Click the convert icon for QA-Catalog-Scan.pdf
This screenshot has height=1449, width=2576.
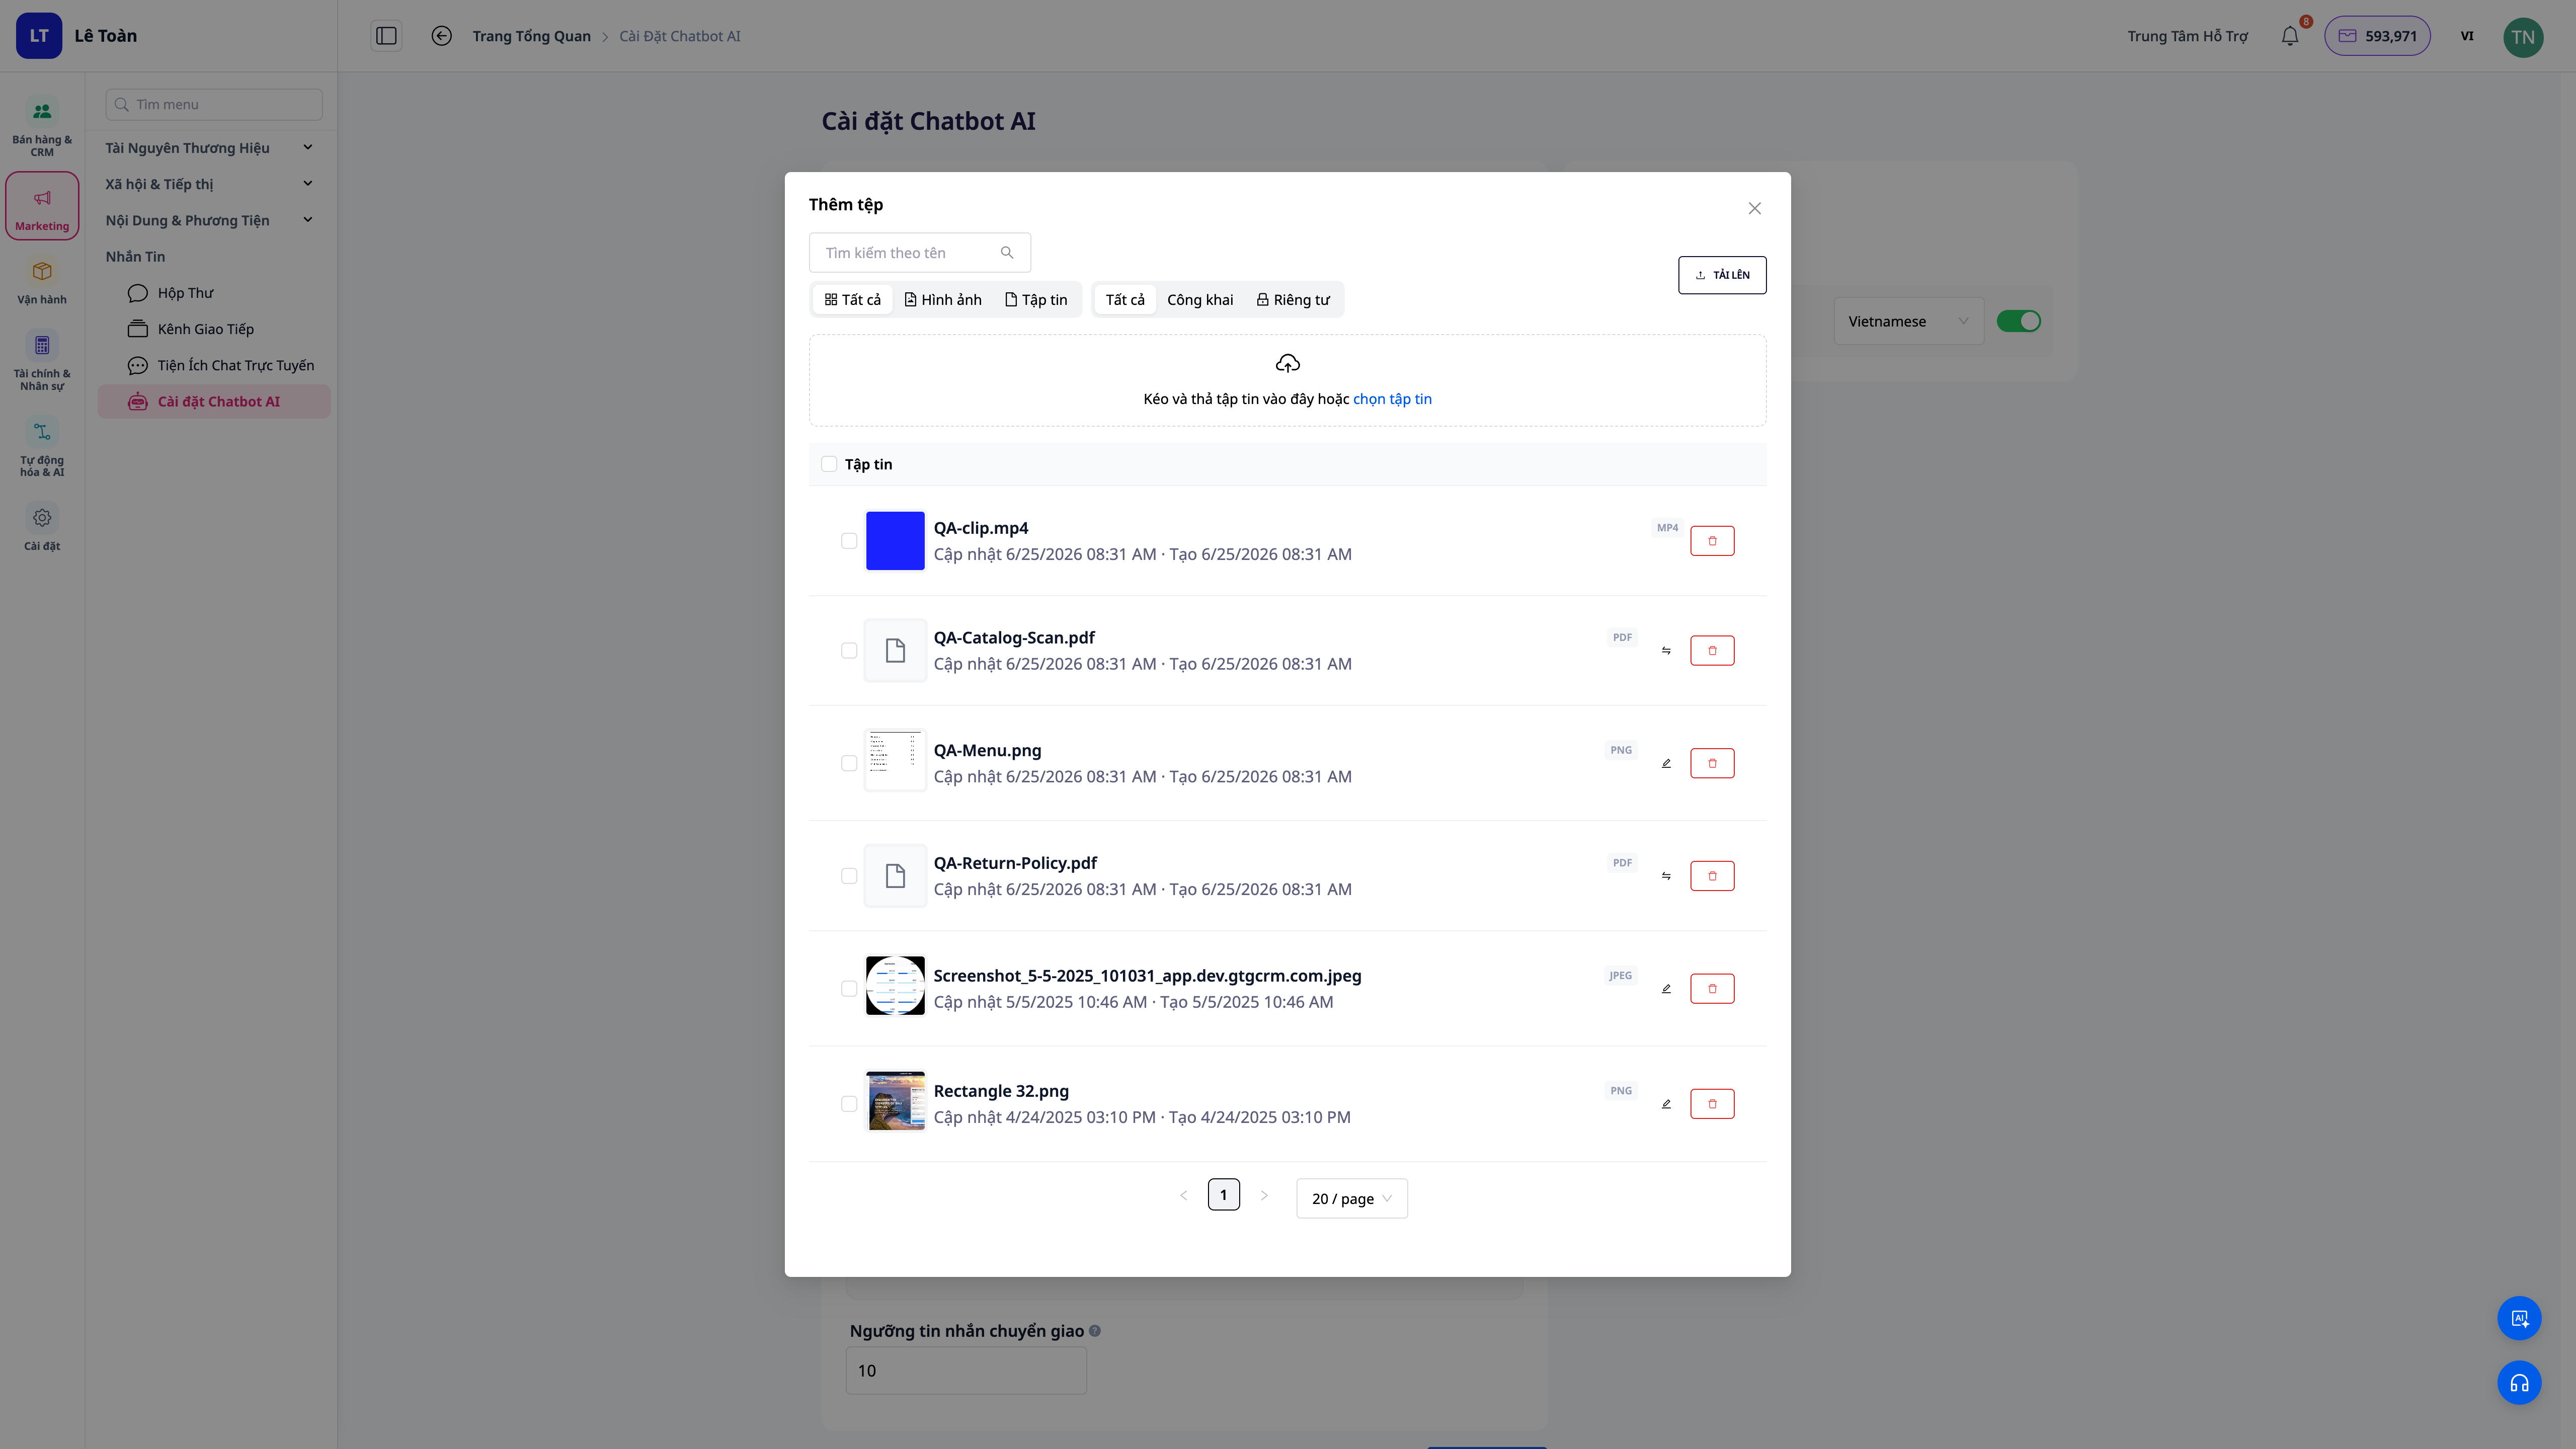point(1666,651)
